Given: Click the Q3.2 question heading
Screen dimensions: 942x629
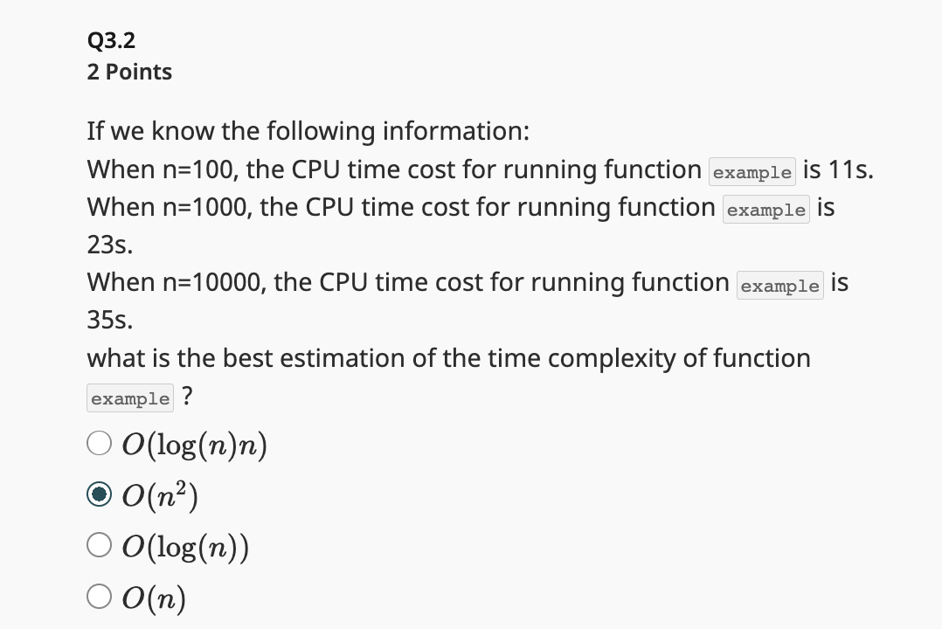Looking at the screenshot, I should (x=111, y=39).
